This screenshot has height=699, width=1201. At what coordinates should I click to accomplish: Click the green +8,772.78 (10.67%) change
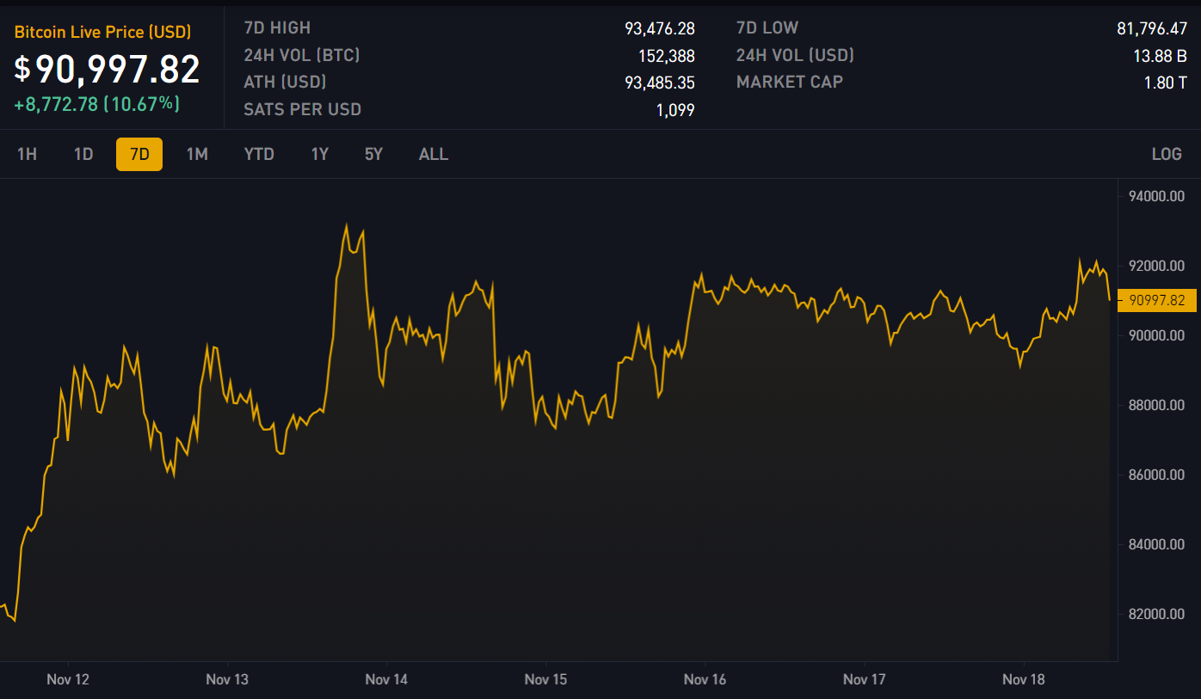tap(97, 104)
